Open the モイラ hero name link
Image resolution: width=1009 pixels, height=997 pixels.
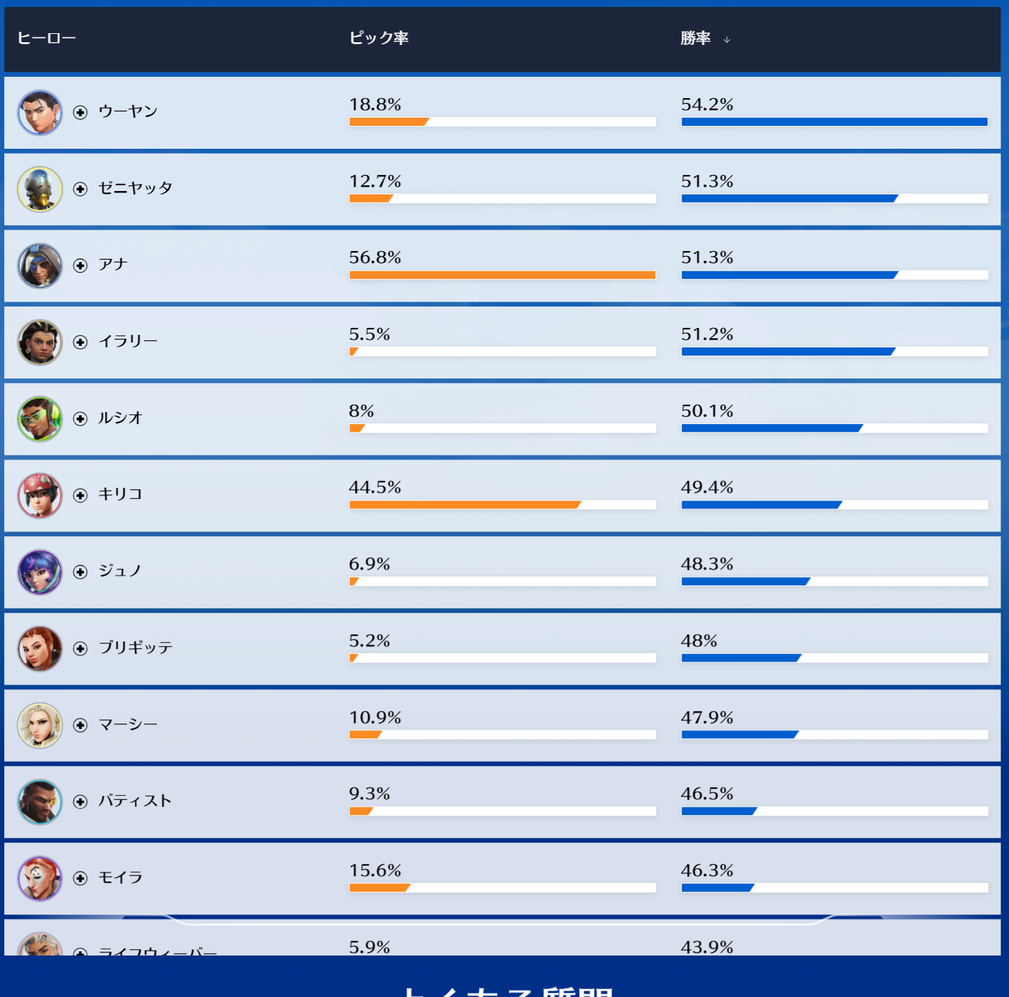pyautogui.click(x=120, y=877)
